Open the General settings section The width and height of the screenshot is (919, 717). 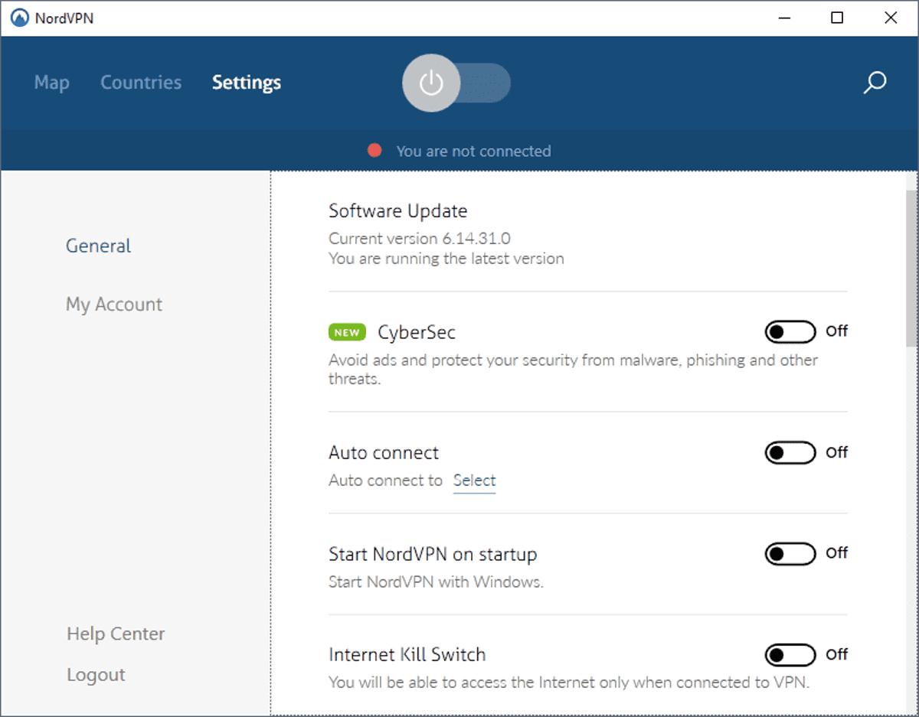pos(98,246)
